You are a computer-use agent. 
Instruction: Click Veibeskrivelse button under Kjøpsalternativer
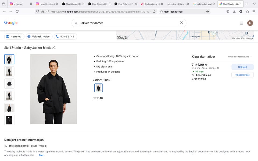[242, 75]
